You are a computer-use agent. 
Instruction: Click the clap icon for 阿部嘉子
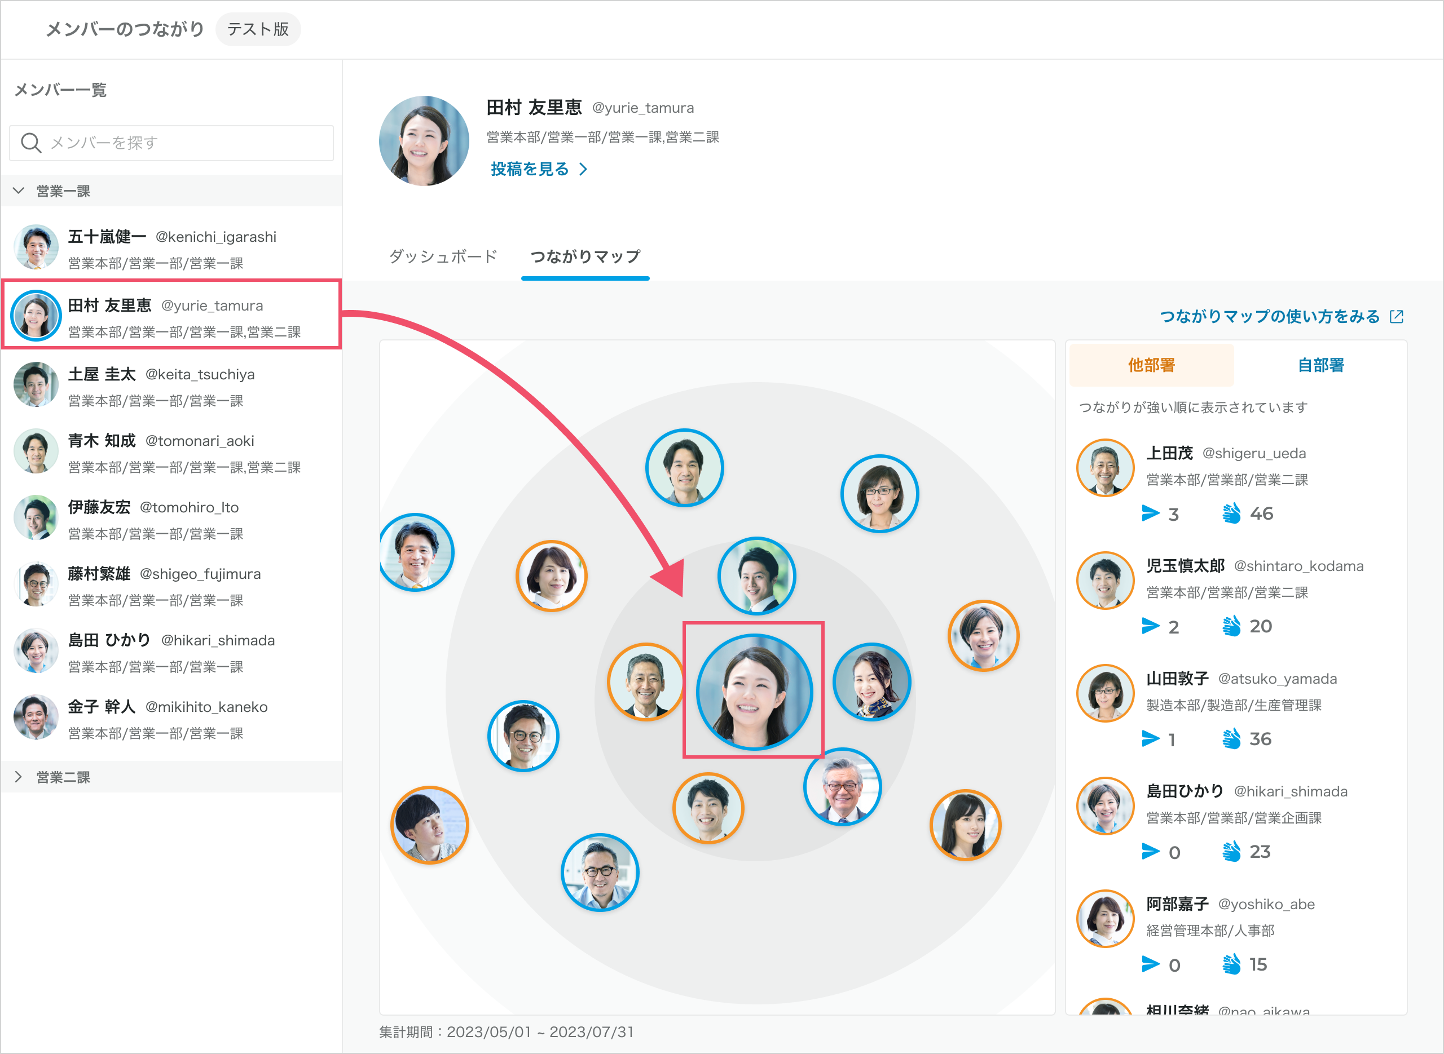click(1231, 964)
